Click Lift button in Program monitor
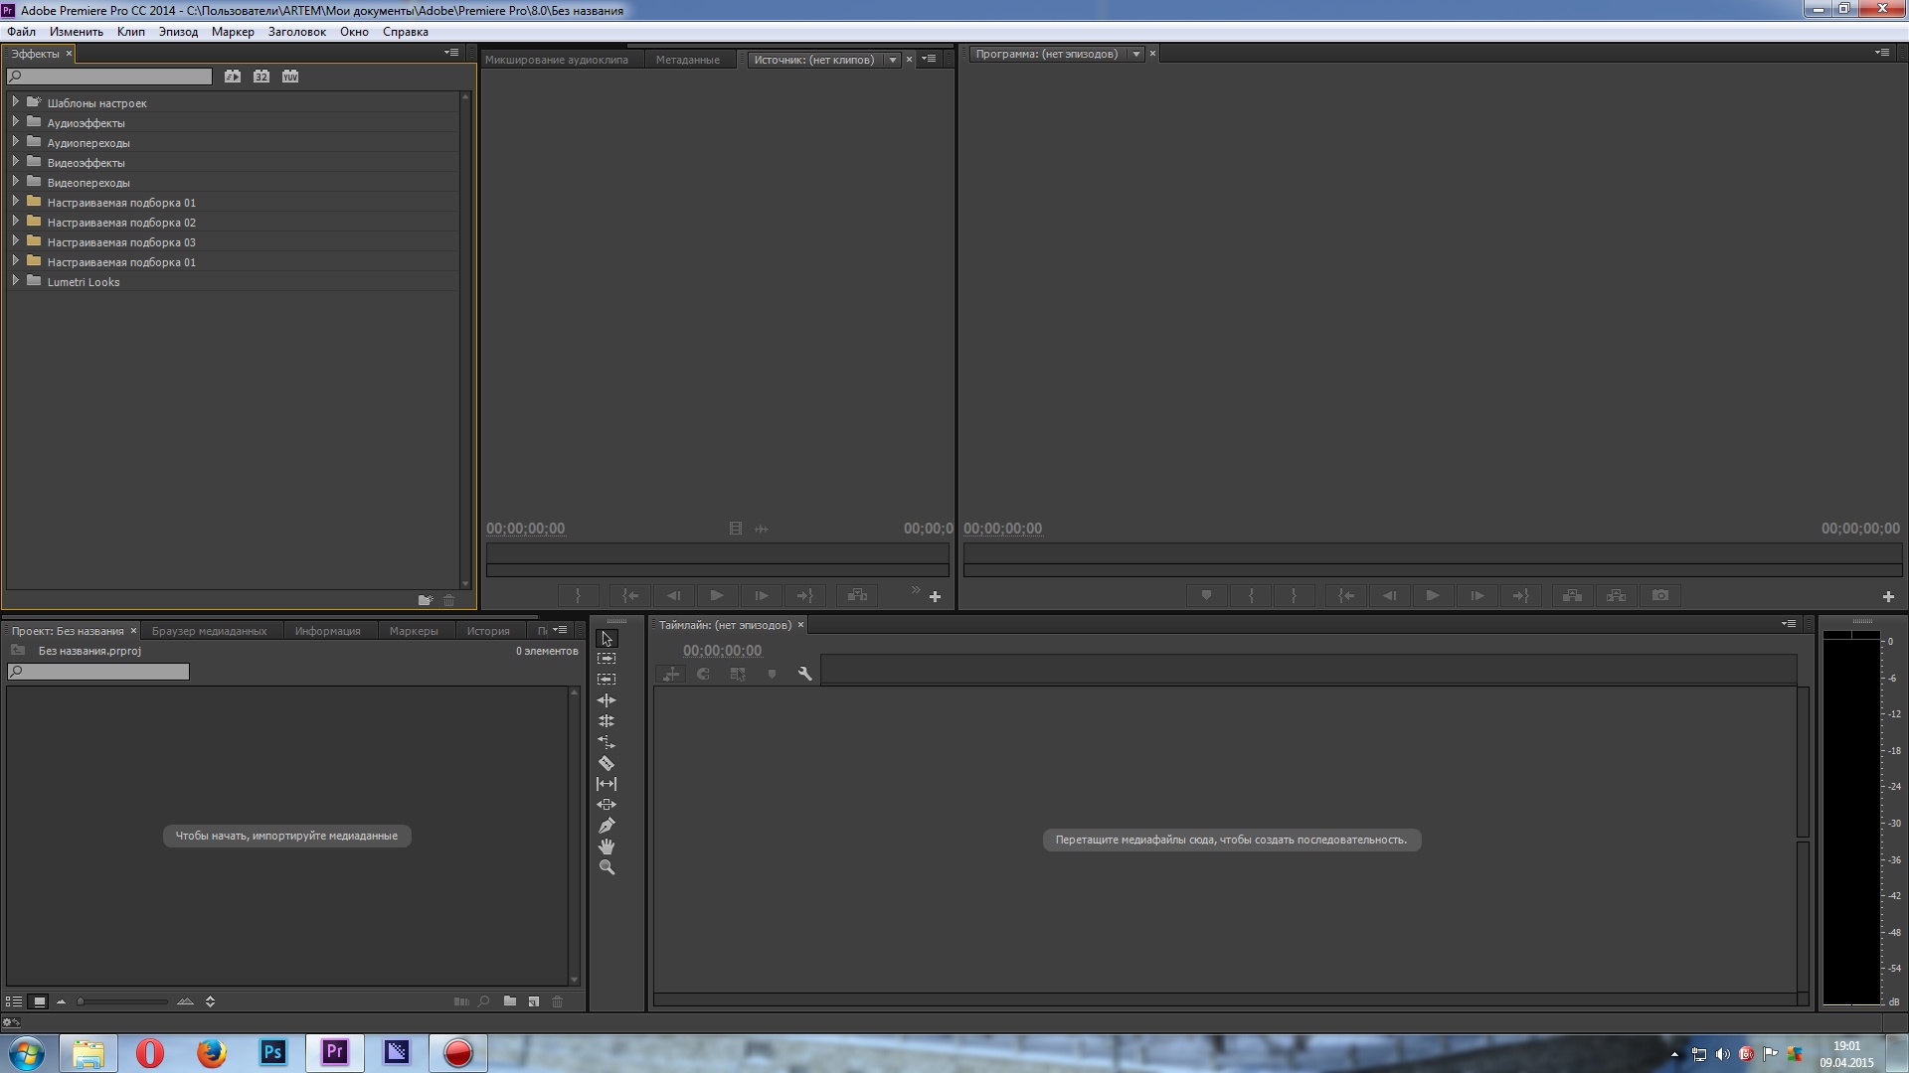Viewport: 1909px width, 1073px height. tap(1572, 595)
